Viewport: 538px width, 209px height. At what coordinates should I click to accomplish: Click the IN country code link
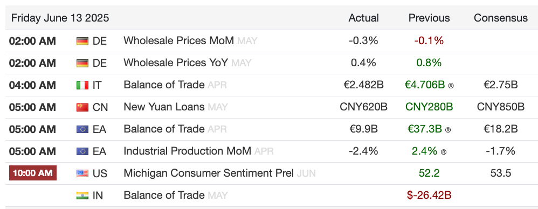98,196
